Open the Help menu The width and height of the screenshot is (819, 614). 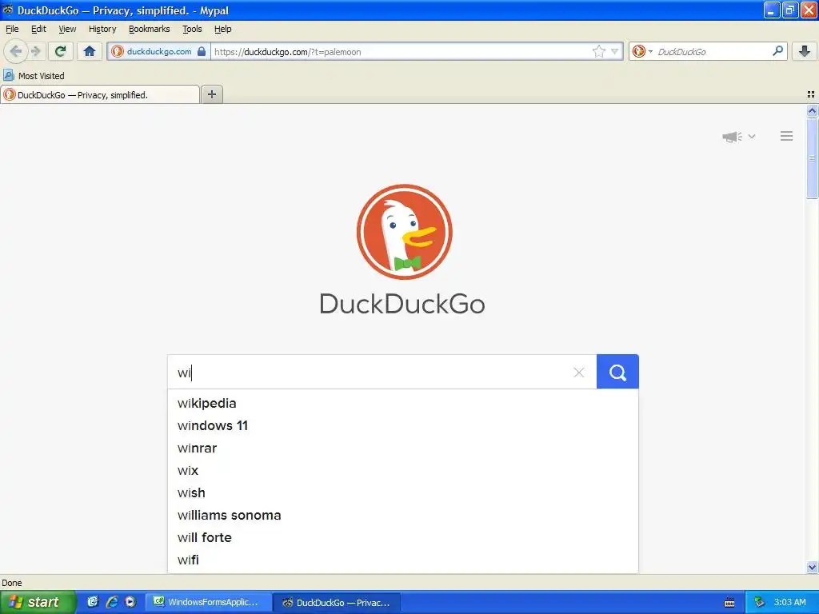[223, 29]
